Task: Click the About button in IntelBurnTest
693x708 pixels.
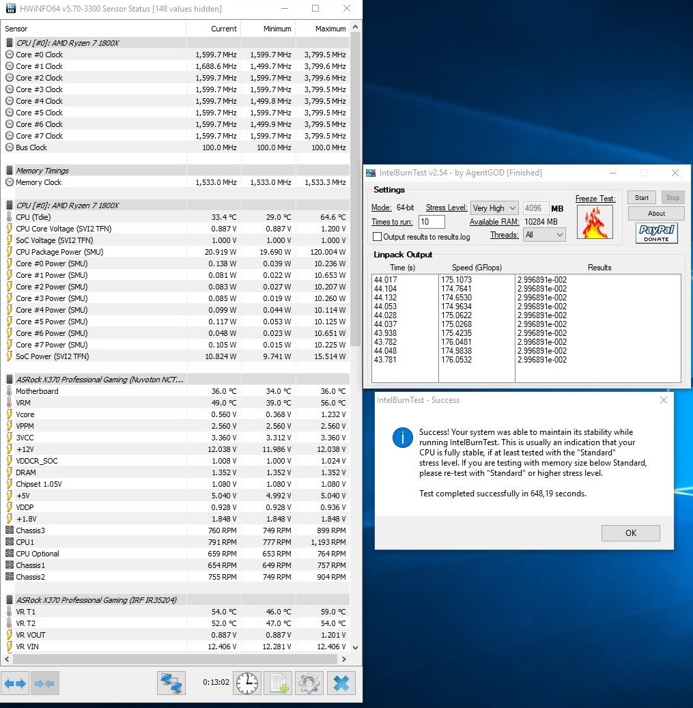Action: tap(656, 214)
